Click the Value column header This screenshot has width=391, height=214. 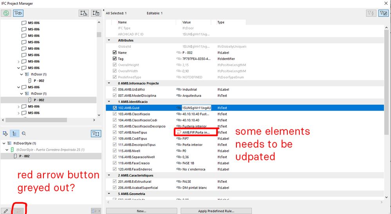[193, 22]
